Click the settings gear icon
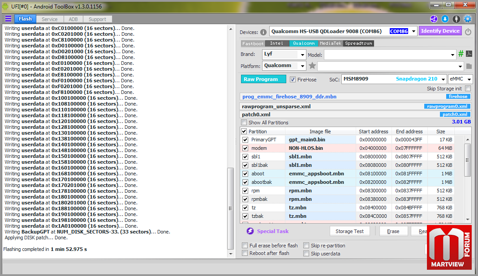The width and height of the screenshot is (478, 276). (x=468, y=19)
